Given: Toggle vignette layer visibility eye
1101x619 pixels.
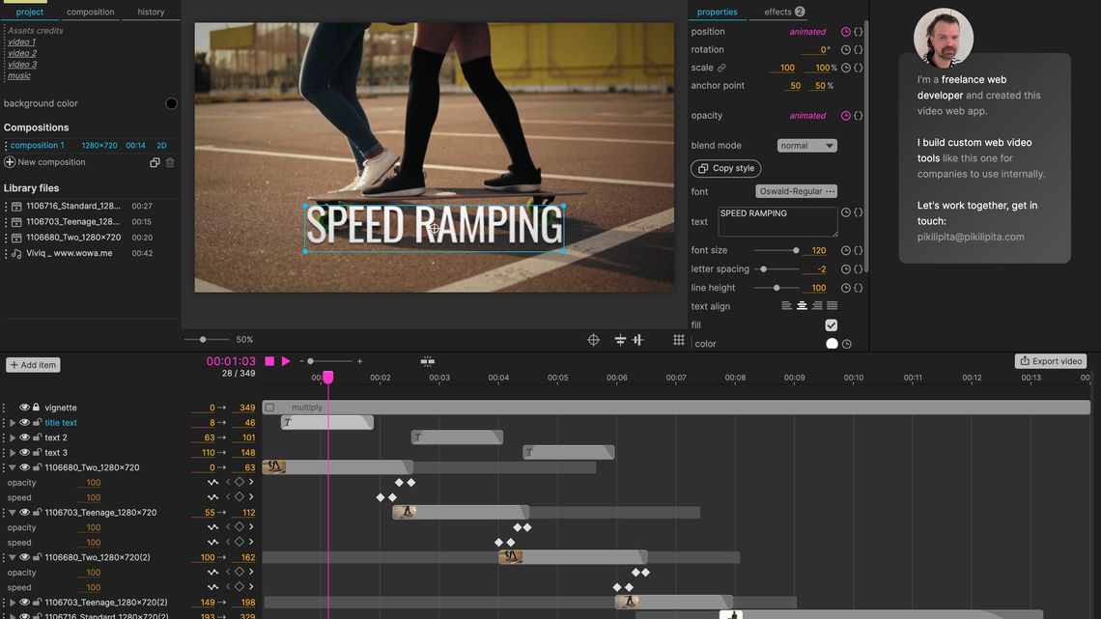Looking at the screenshot, I should pyautogui.click(x=24, y=408).
